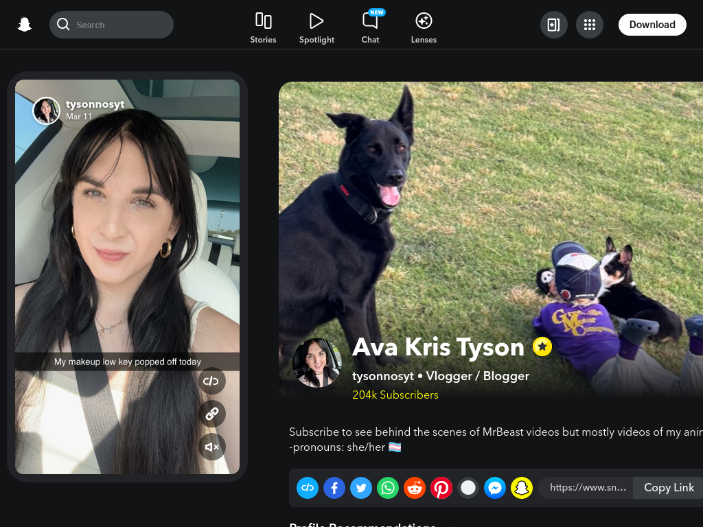Click the story author's avatar
The image size is (703, 527).
[46, 110]
